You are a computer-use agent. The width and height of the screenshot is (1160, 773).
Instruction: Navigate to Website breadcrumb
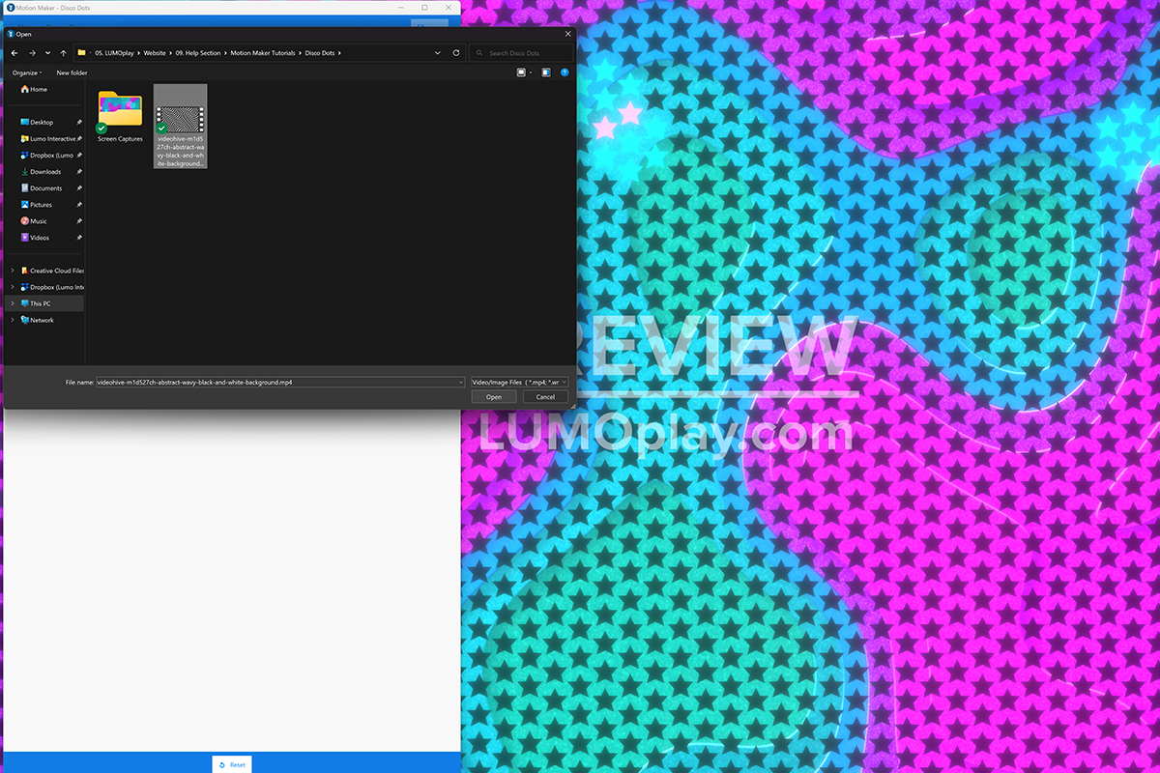coord(155,53)
